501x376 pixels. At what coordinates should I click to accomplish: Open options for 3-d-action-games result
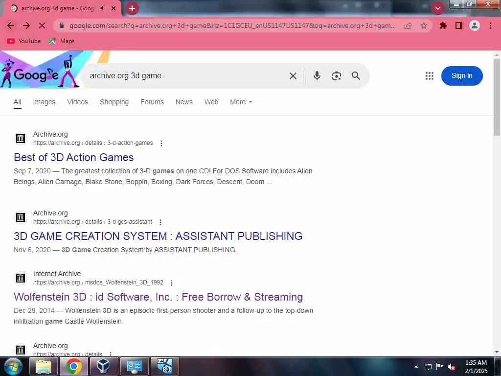pyautogui.click(x=161, y=143)
